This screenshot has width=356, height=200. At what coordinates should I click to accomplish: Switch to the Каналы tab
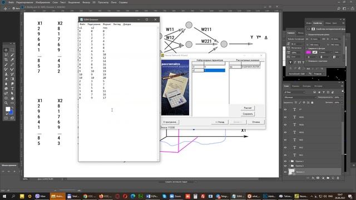click(295, 86)
